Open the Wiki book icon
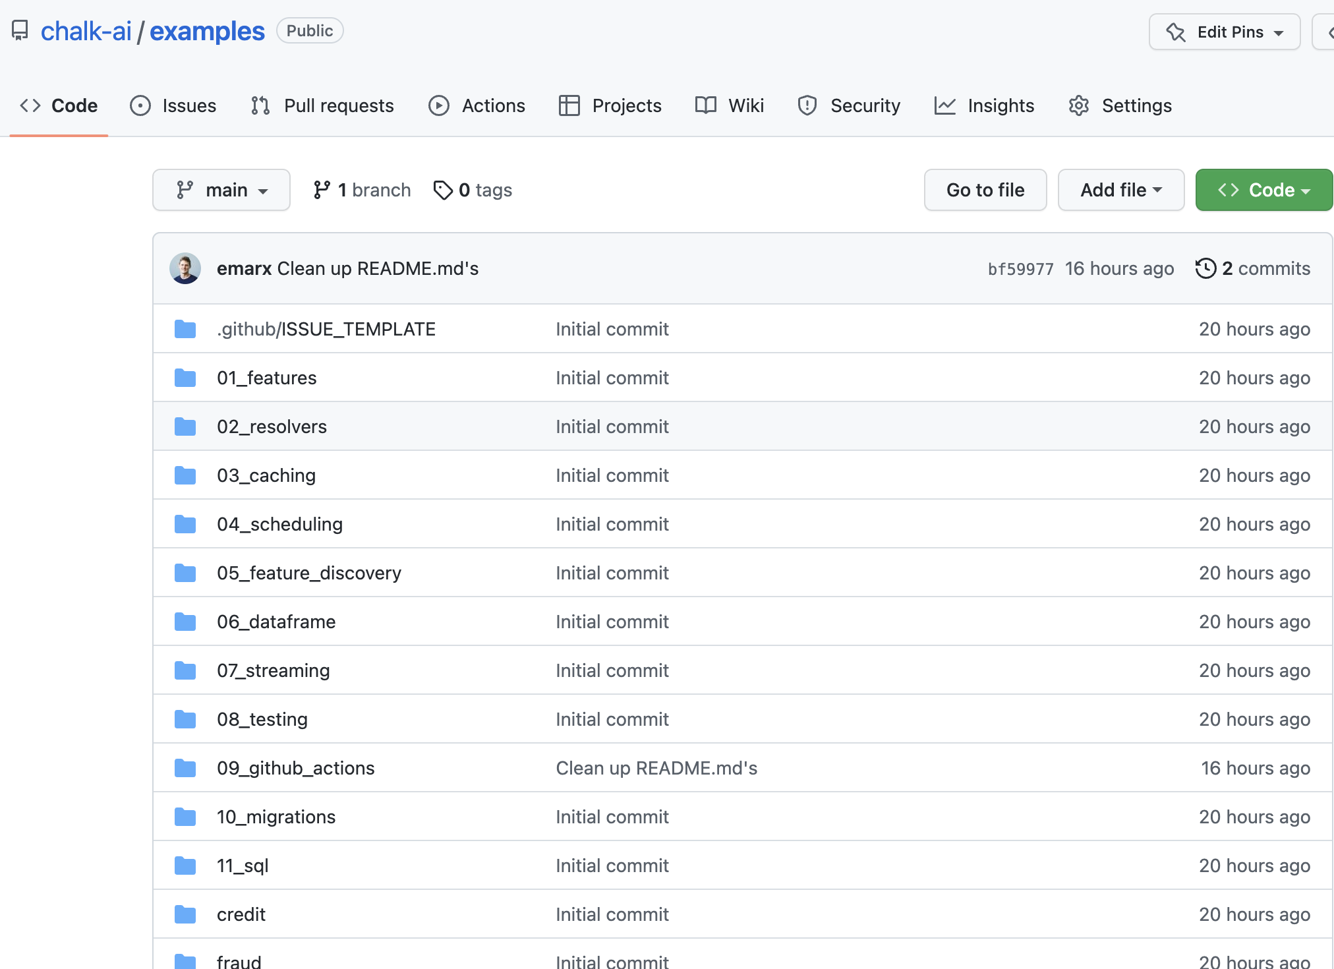Image resolution: width=1334 pixels, height=969 pixels. (x=704, y=105)
